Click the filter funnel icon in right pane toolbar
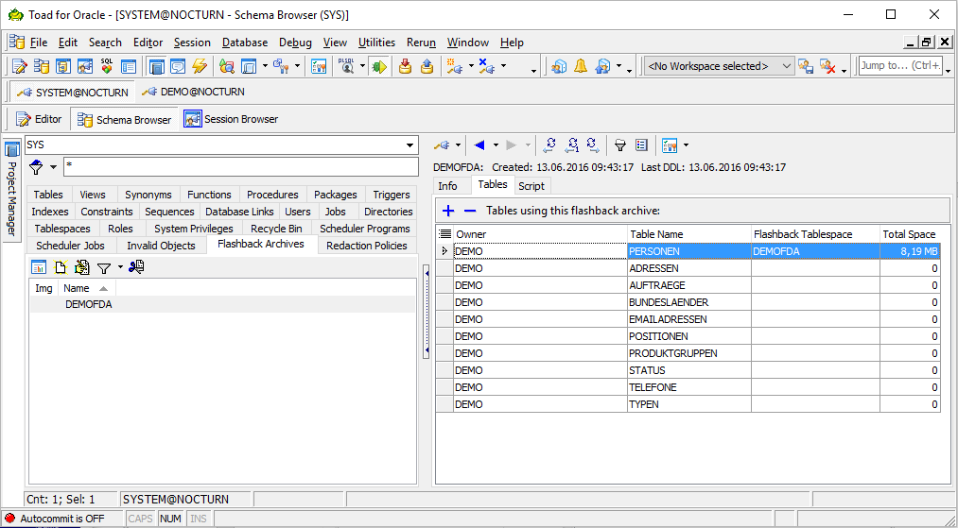Screen dimensions: 958x528 pyautogui.click(x=620, y=145)
